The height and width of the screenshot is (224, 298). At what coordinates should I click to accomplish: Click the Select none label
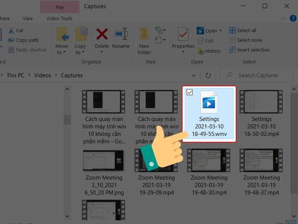pyautogui.click(x=249, y=40)
